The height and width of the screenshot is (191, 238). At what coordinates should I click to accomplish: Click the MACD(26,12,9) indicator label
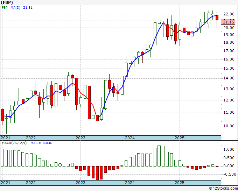(x=14, y=143)
